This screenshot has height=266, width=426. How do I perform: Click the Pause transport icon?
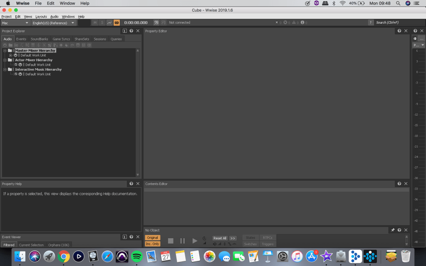click(x=182, y=241)
